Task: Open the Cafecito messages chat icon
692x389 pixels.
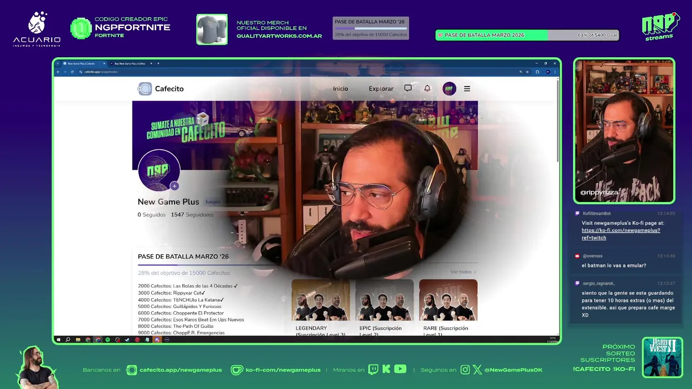Action: tap(408, 88)
